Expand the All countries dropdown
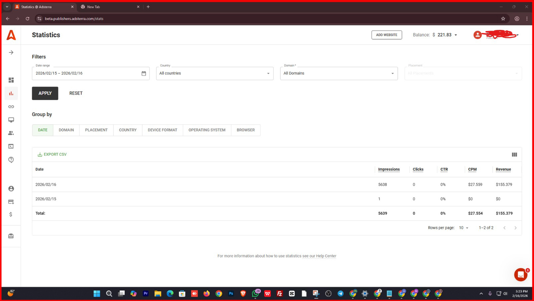This screenshot has width=534, height=301. click(x=215, y=73)
